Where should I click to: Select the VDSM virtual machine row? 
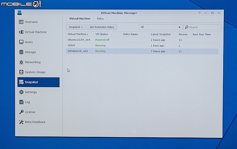tap(142, 46)
